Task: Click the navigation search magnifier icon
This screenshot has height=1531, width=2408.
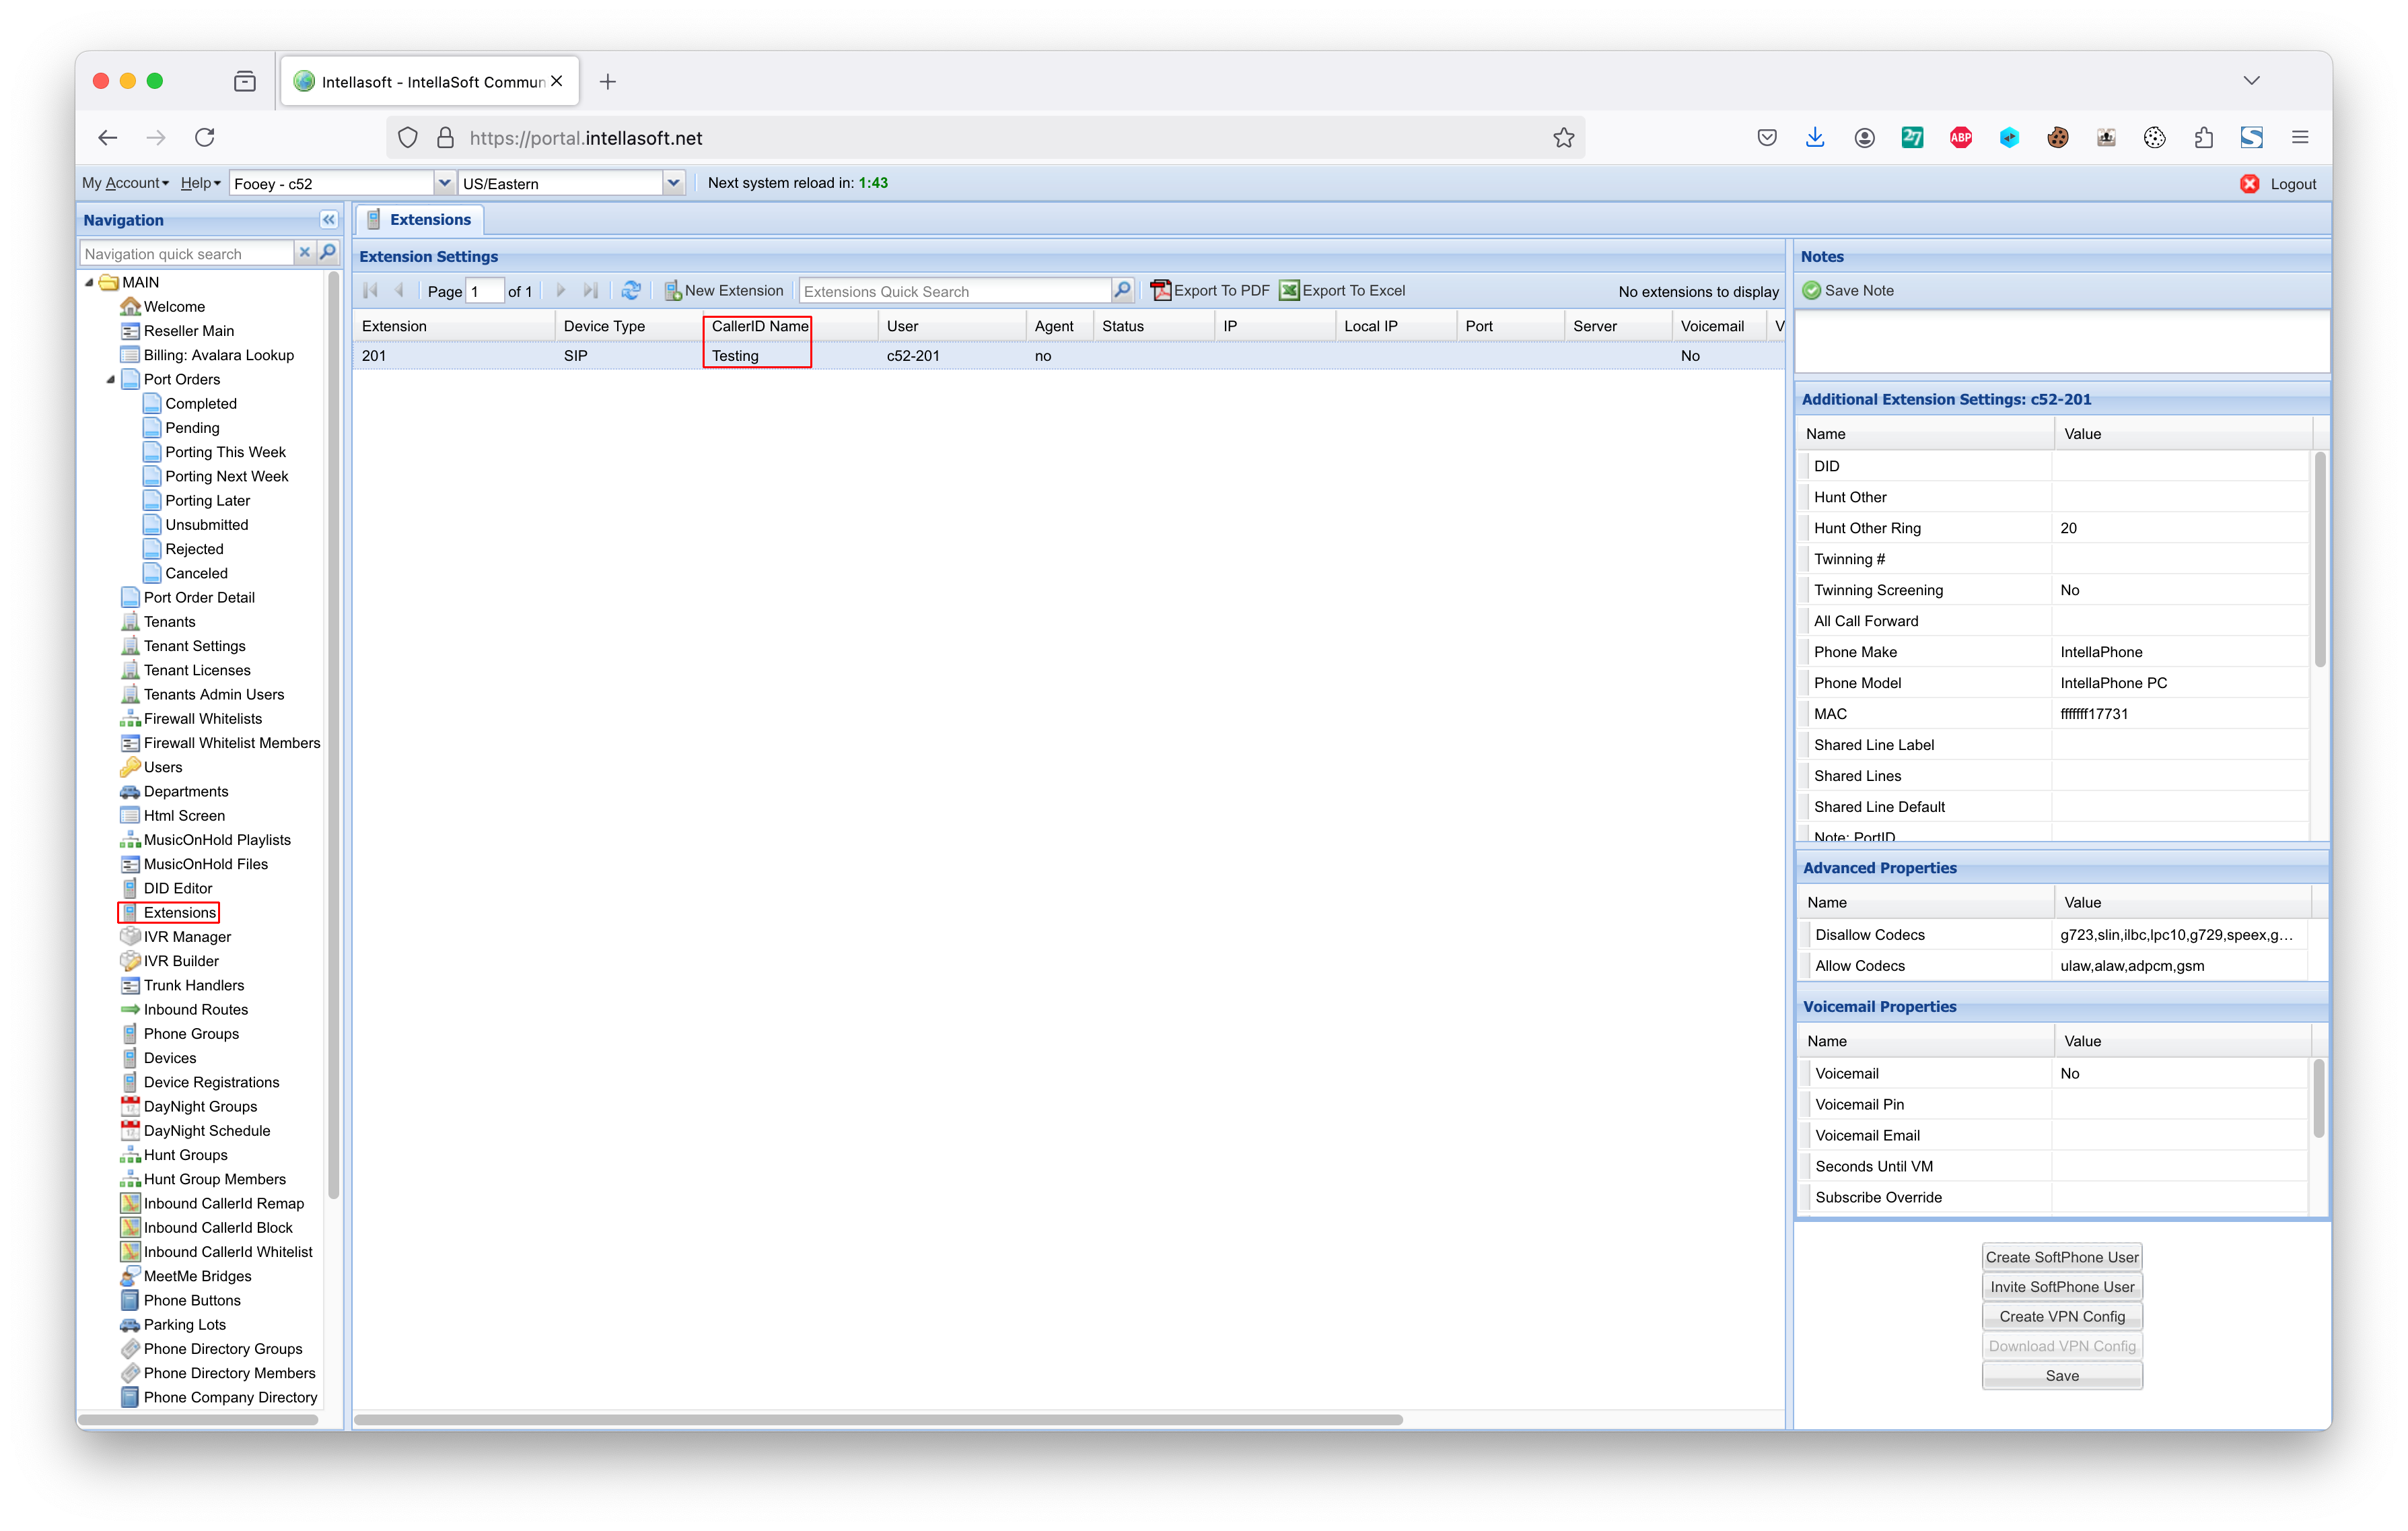Action: pyautogui.click(x=328, y=253)
